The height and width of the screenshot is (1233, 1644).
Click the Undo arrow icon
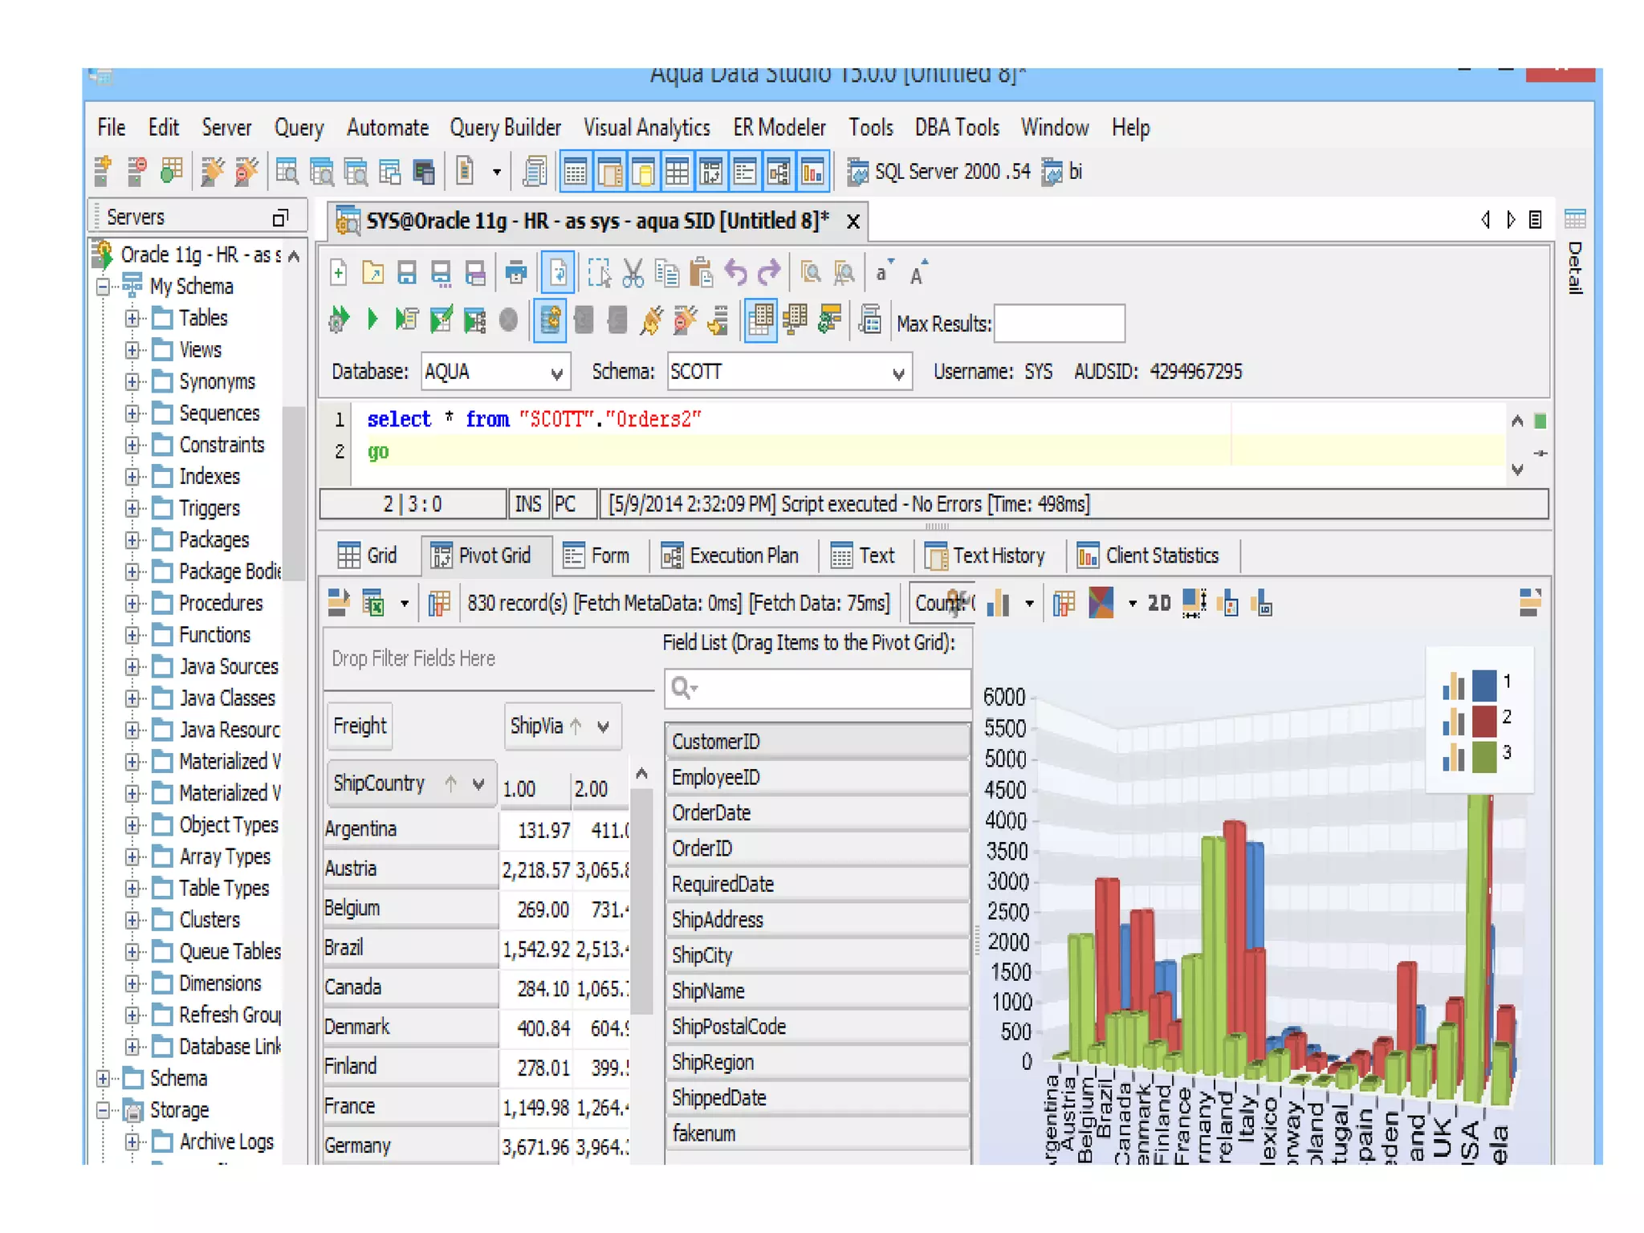735,274
